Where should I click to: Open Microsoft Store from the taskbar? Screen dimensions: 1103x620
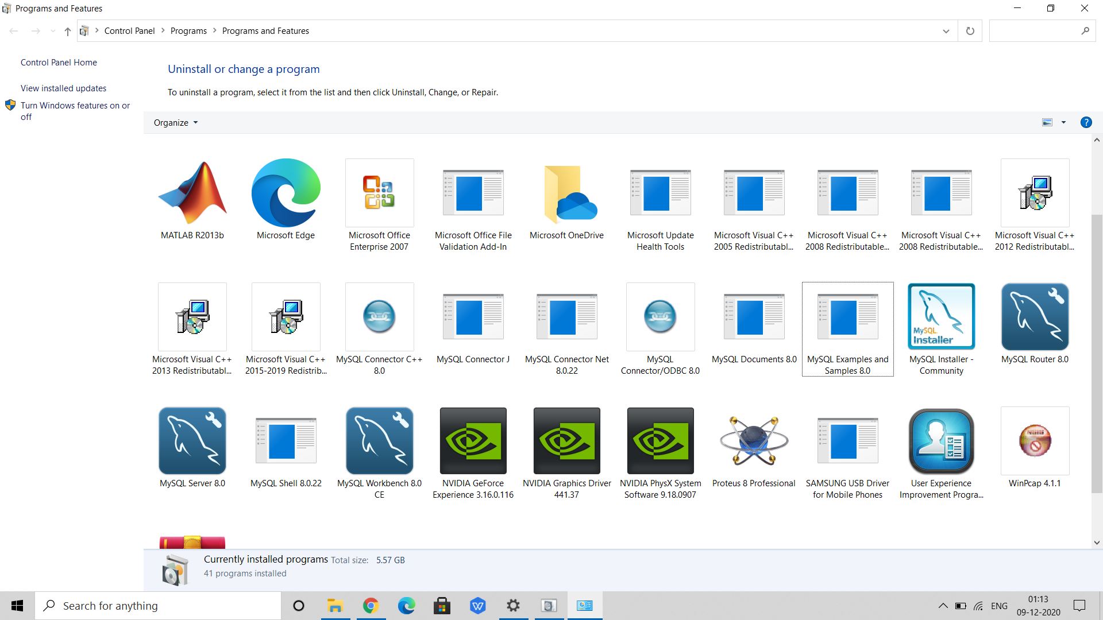(442, 606)
